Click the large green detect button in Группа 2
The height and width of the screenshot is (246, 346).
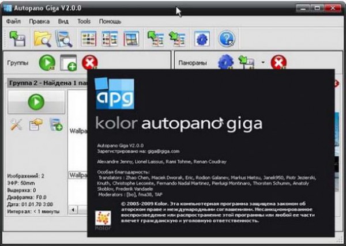36,102
